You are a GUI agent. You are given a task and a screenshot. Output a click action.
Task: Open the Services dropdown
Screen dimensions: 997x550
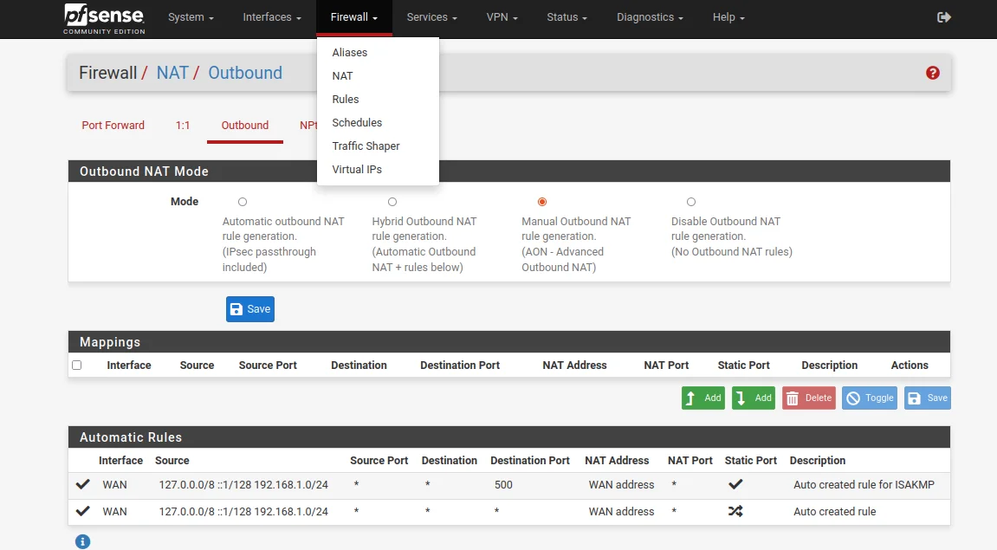[431, 17]
